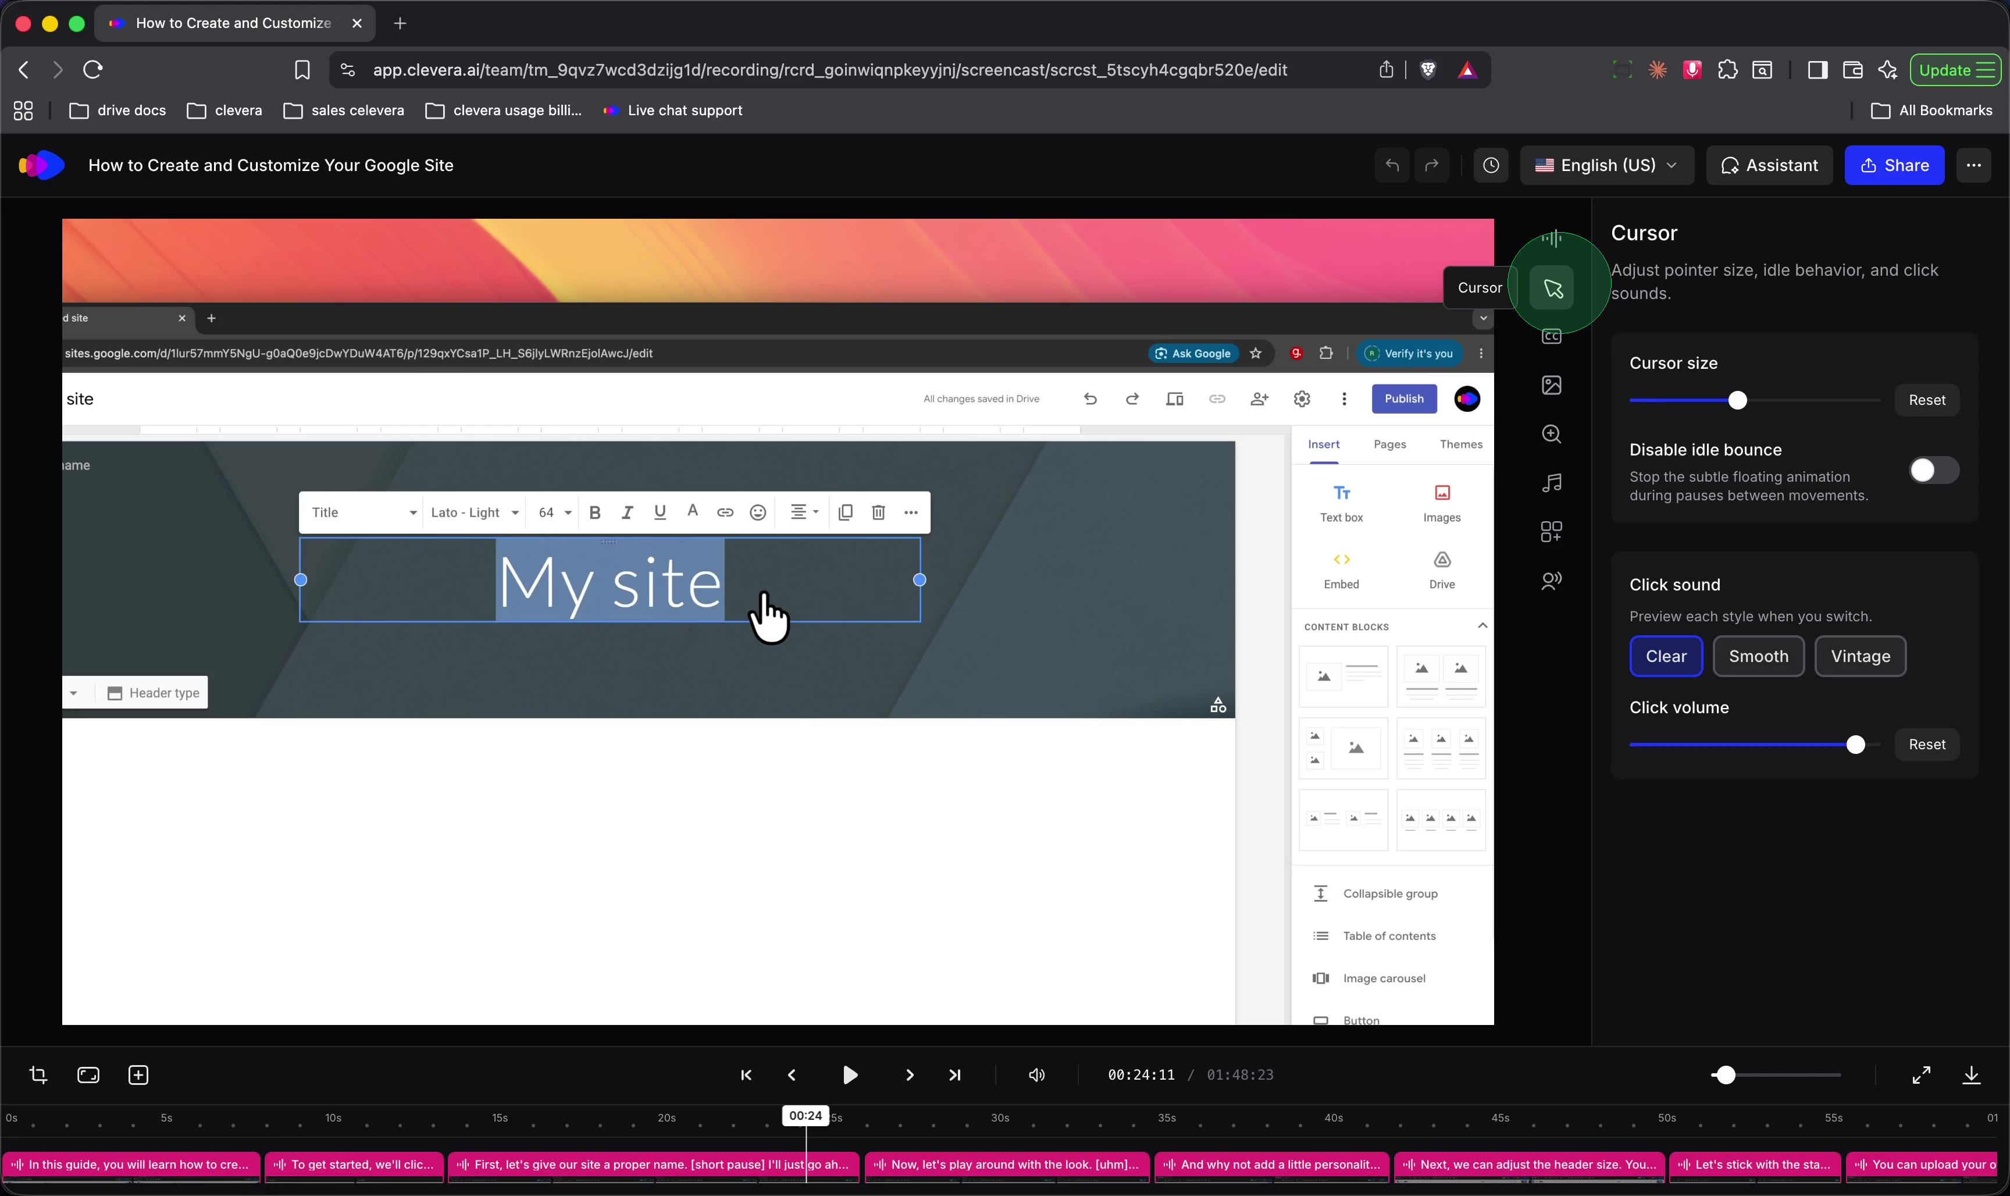Download the video with download icon
This screenshot has height=1196, width=2010.
[1972, 1075]
